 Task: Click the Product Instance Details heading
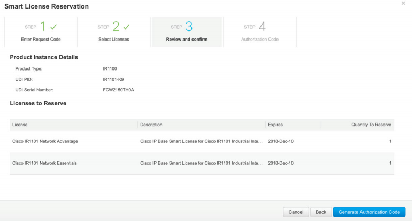44,57
